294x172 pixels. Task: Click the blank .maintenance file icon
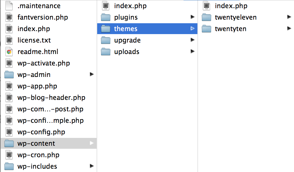tap(9, 6)
